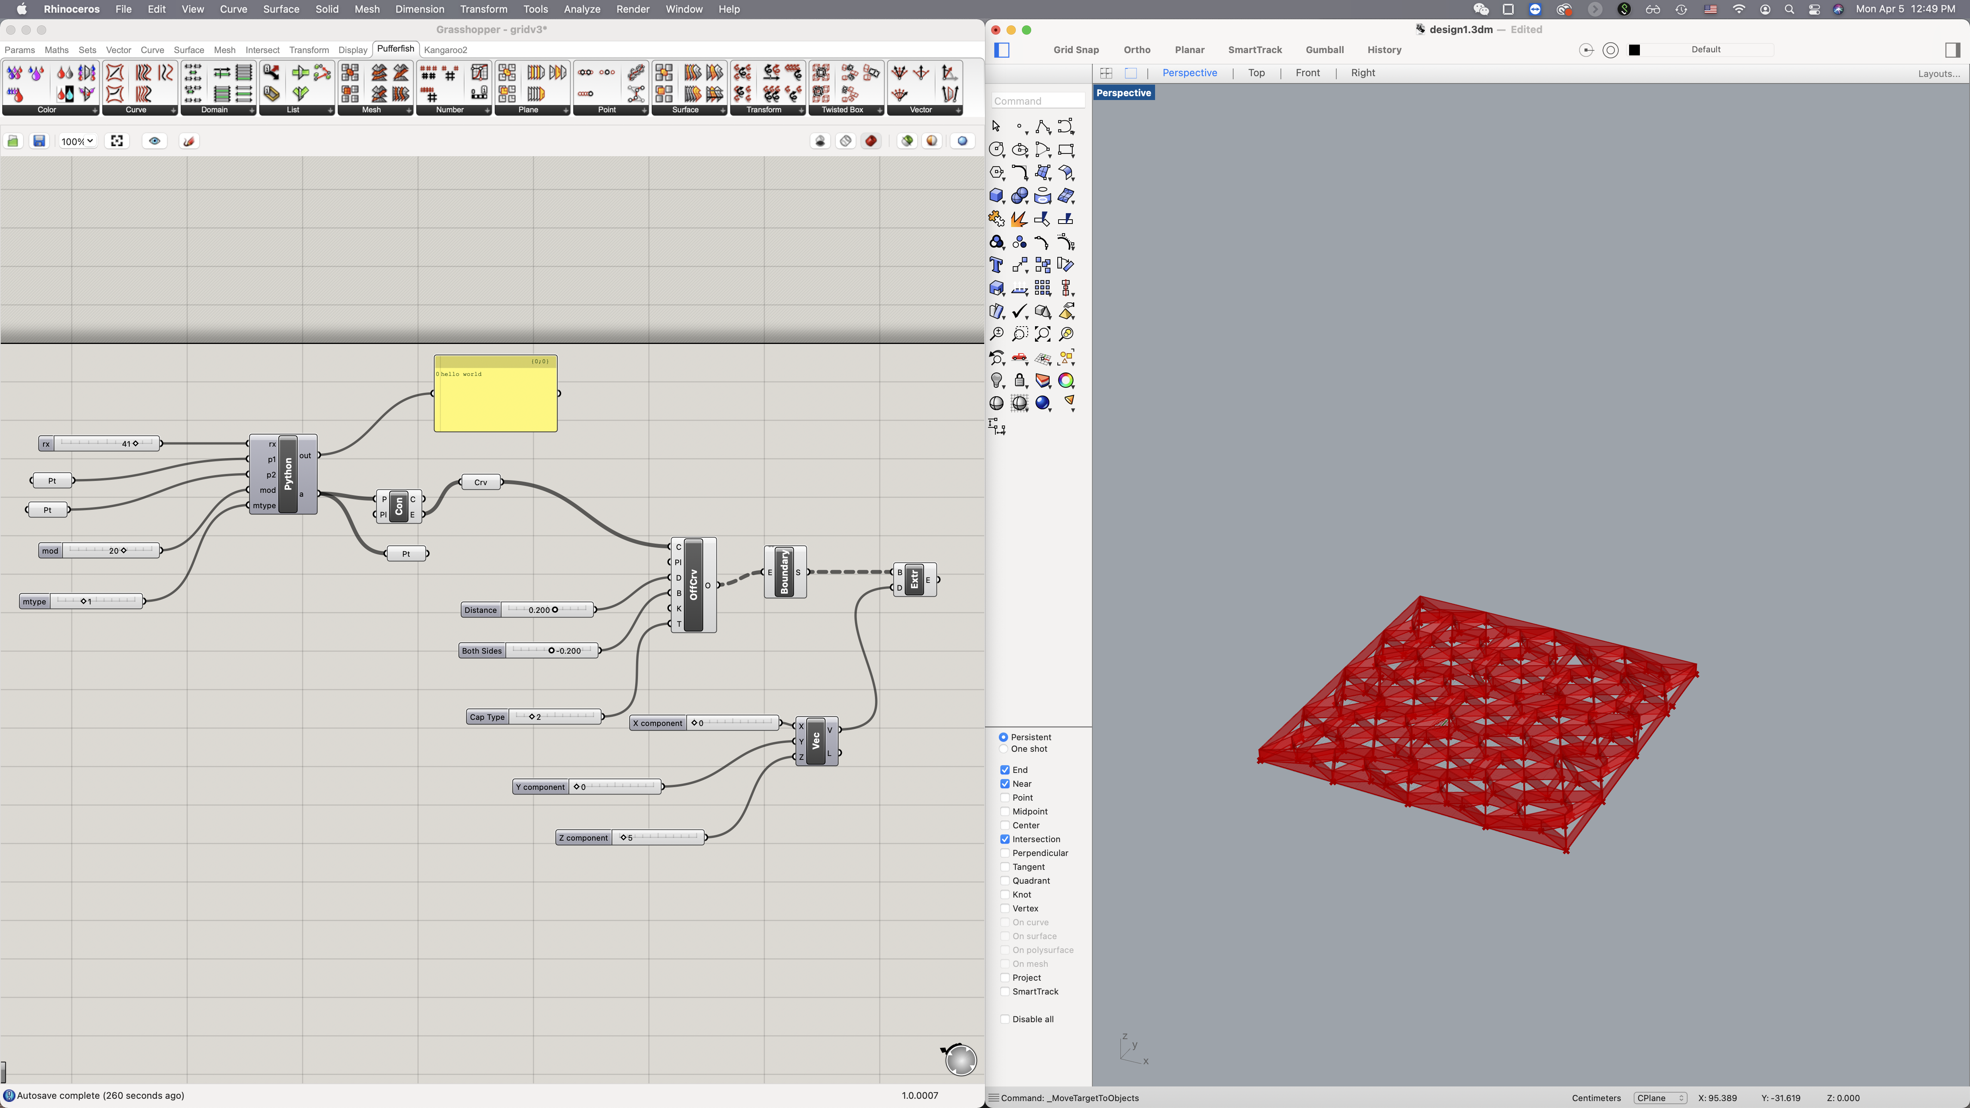Select the pointer selection tool in Rhino

point(997,126)
